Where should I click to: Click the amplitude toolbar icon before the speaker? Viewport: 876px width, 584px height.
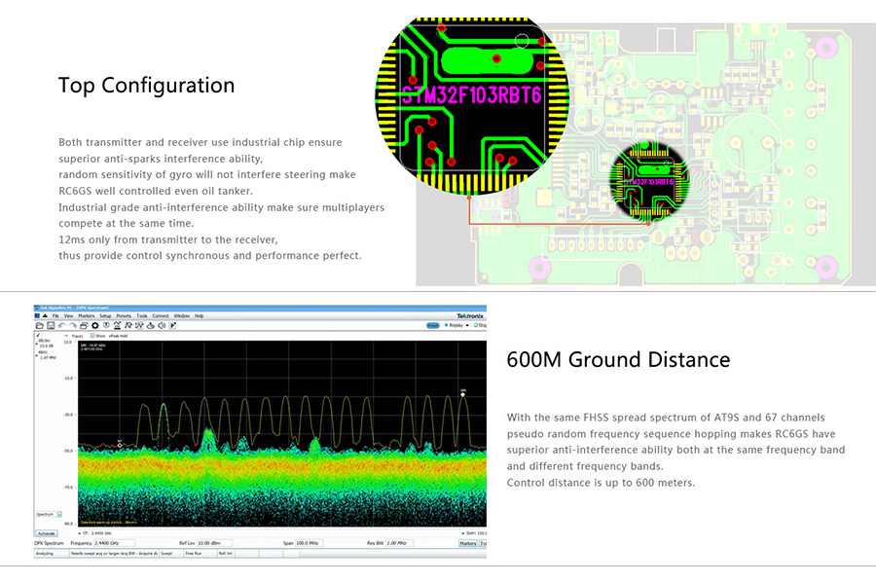click(150, 326)
